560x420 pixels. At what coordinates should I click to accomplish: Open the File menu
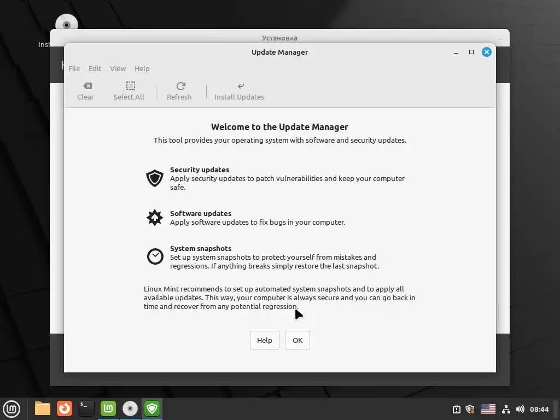pyautogui.click(x=74, y=68)
